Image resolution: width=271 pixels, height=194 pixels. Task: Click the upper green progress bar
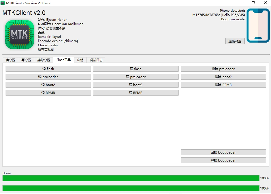click(131, 178)
